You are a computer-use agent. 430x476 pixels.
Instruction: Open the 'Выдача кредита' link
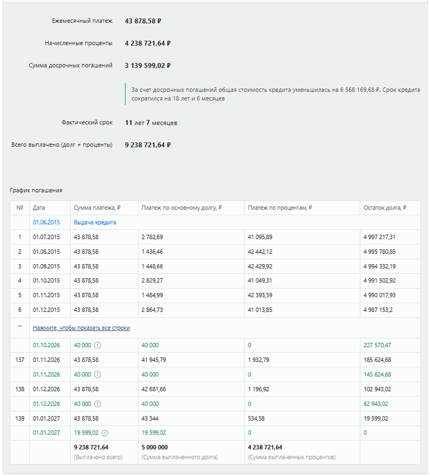(95, 222)
